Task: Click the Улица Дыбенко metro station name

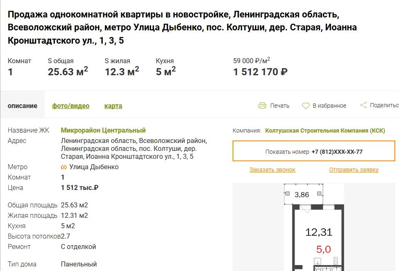Action: (x=94, y=167)
